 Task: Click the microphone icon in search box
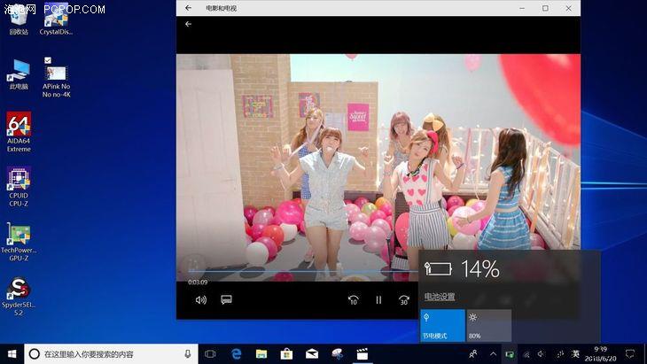(187, 353)
